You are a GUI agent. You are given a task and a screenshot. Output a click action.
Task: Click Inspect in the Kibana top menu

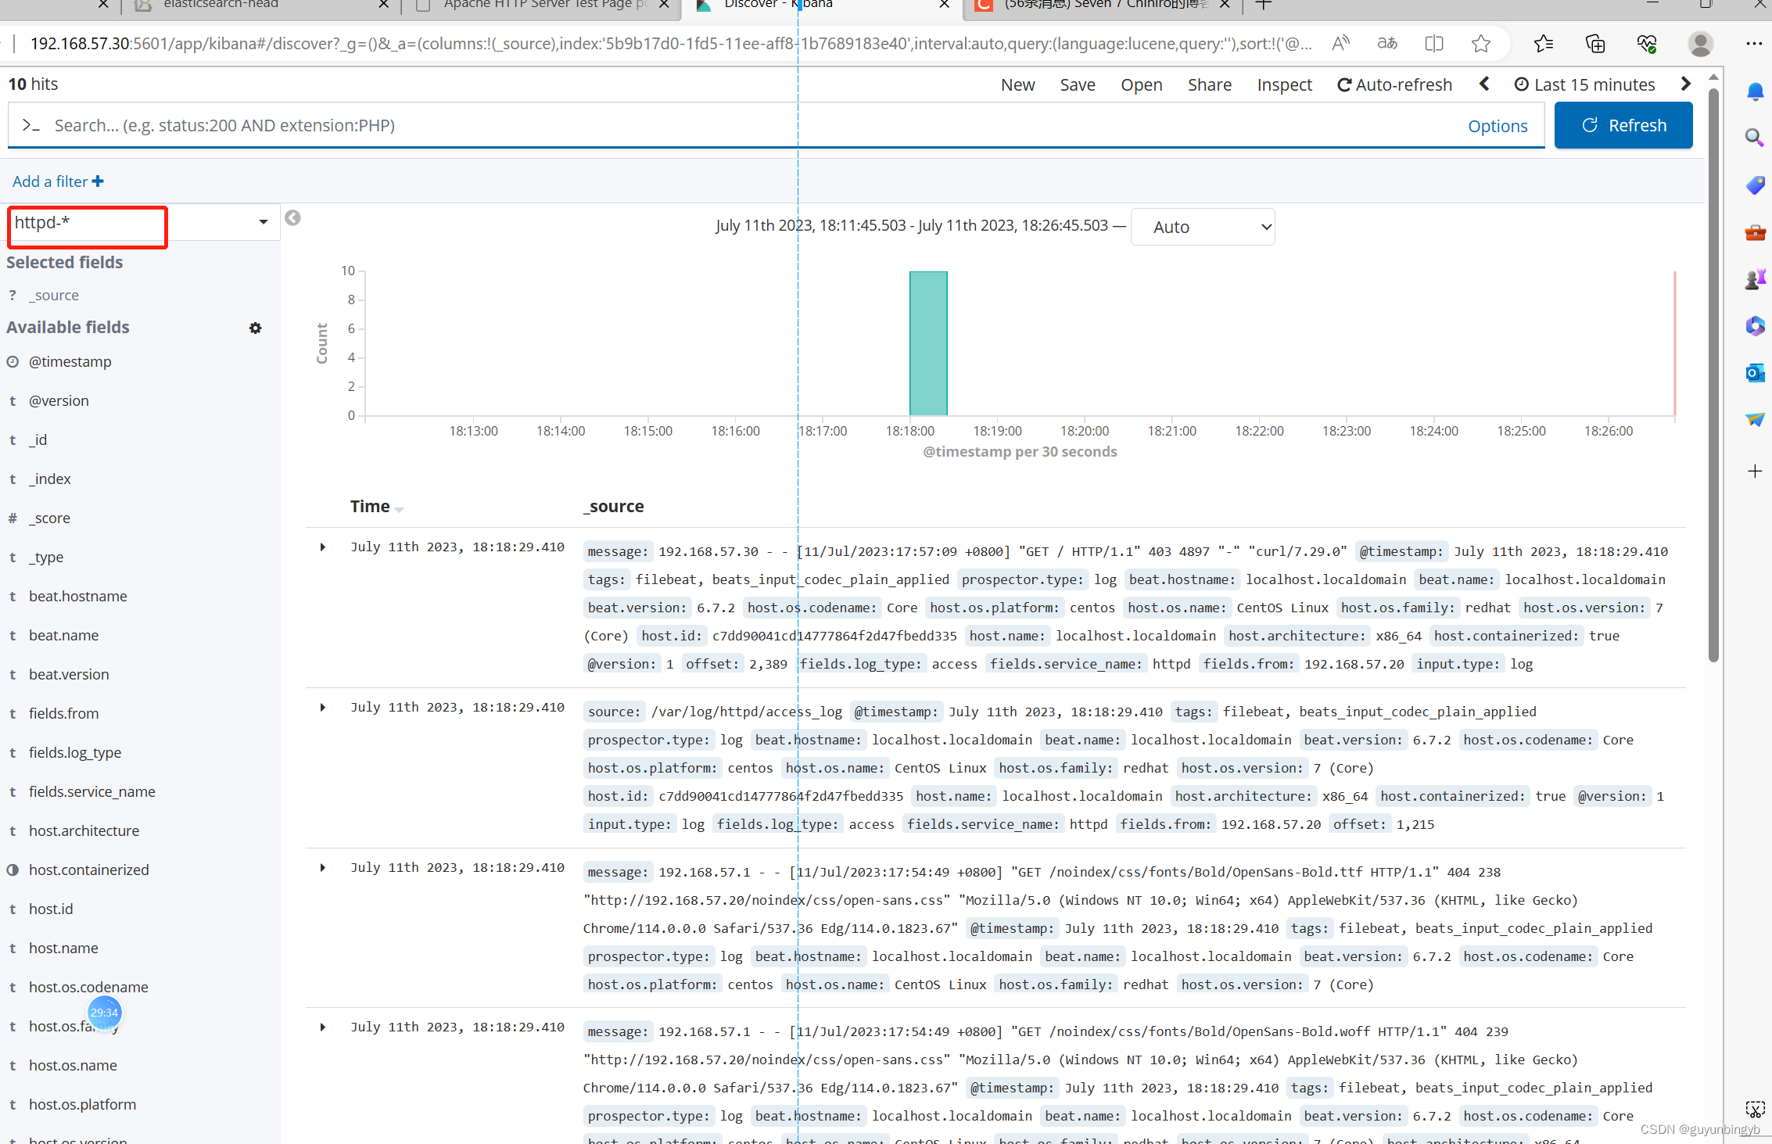[x=1284, y=84]
